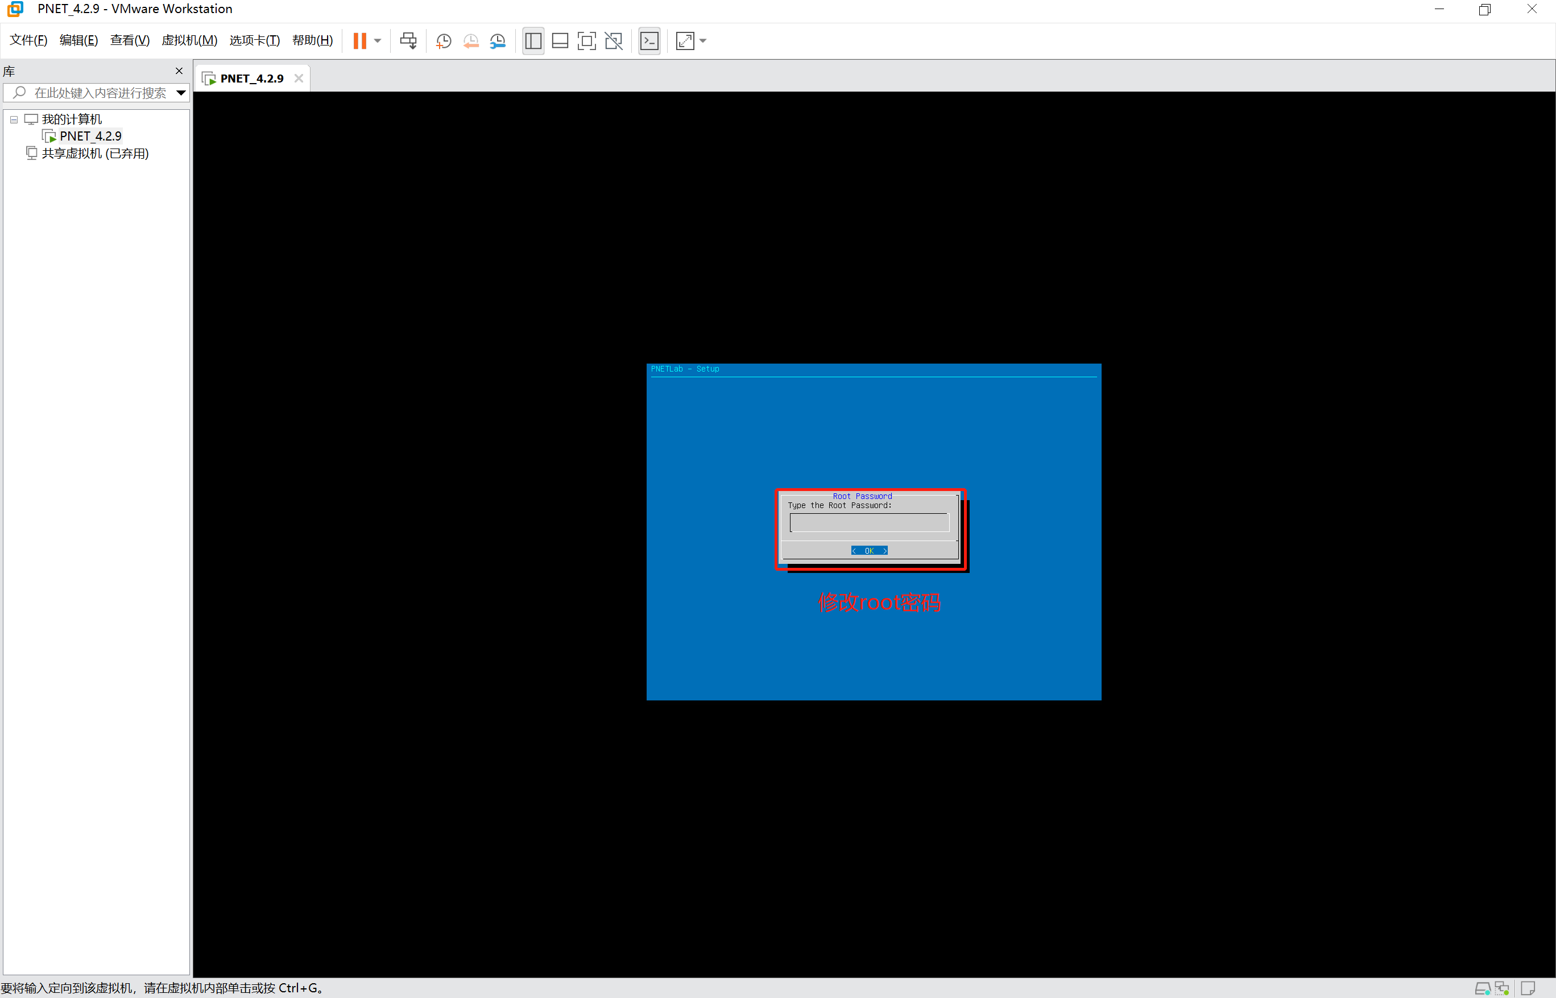Open the 查看(V) menu

pyautogui.click(x=130, y=40)
